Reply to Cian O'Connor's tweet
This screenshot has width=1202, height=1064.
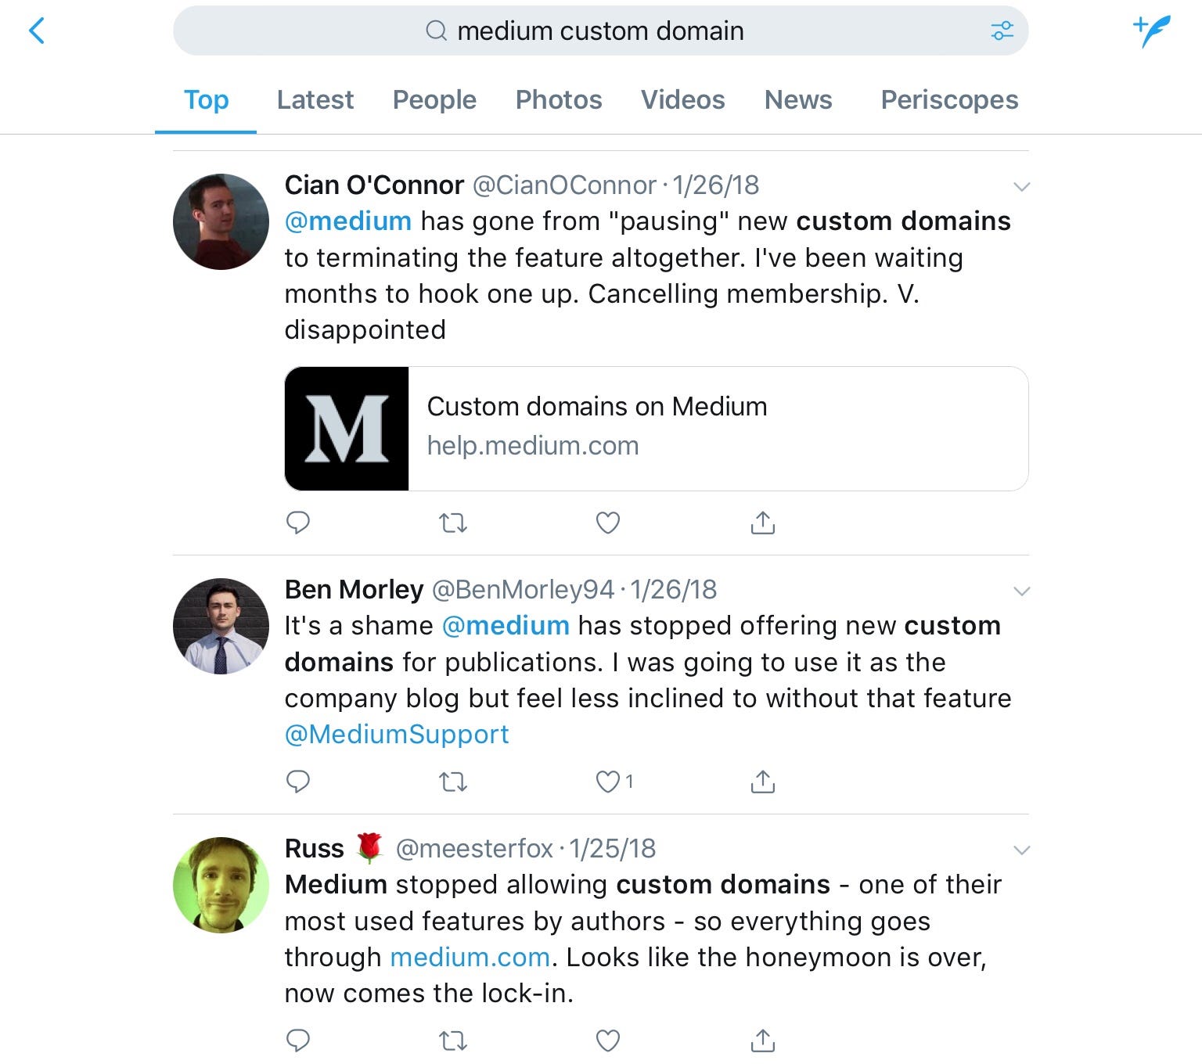tap(298, 522)
